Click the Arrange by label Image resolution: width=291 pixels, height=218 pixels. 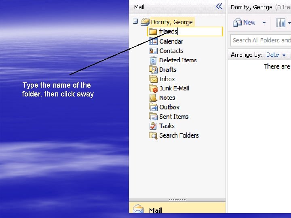click(x=247, y=55)
